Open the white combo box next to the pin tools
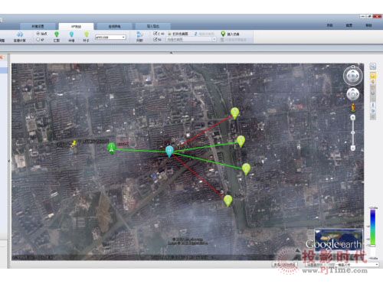This screenshot has height=287, width=383. point(110,38)
